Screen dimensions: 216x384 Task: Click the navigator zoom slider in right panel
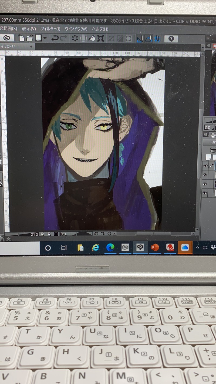pyautogui.click(x=211, y=120)
